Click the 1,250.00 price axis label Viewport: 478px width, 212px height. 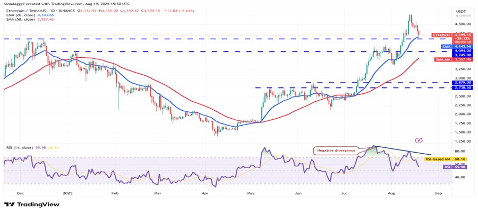point(463,141)
